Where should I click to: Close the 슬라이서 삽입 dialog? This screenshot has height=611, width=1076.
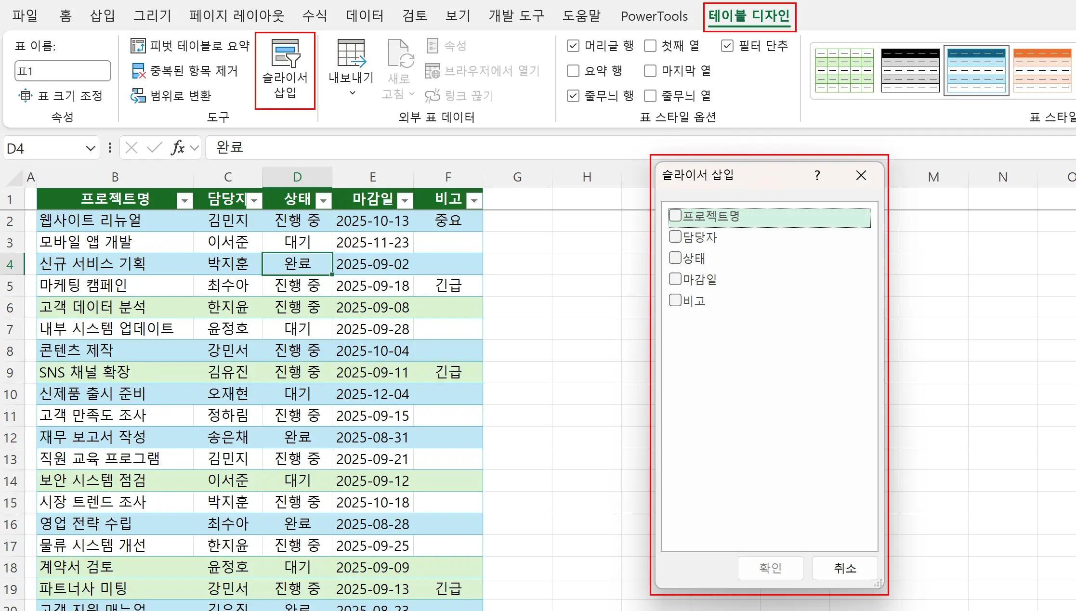click(x=861, y=175)
